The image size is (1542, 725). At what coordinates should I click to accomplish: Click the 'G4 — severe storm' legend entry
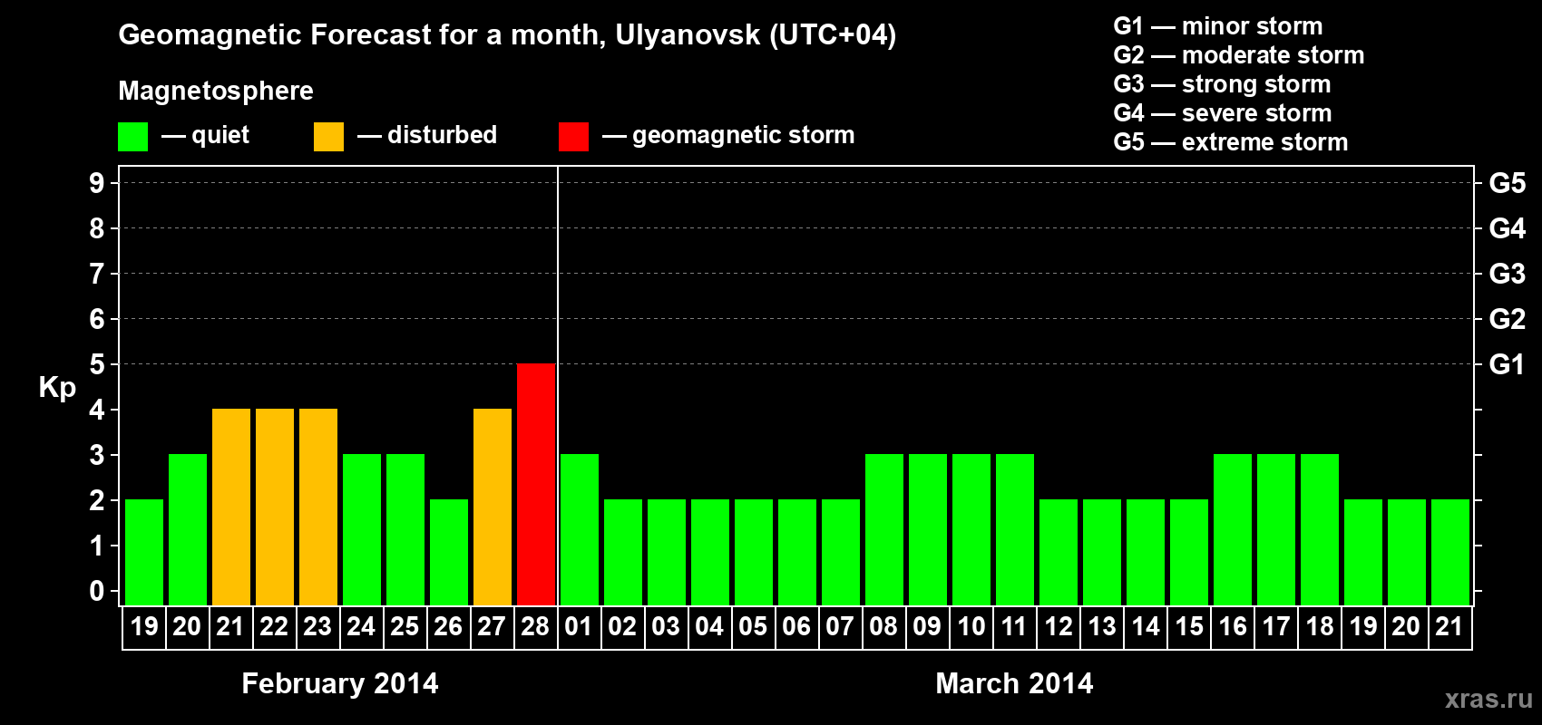pos(1223,113)
